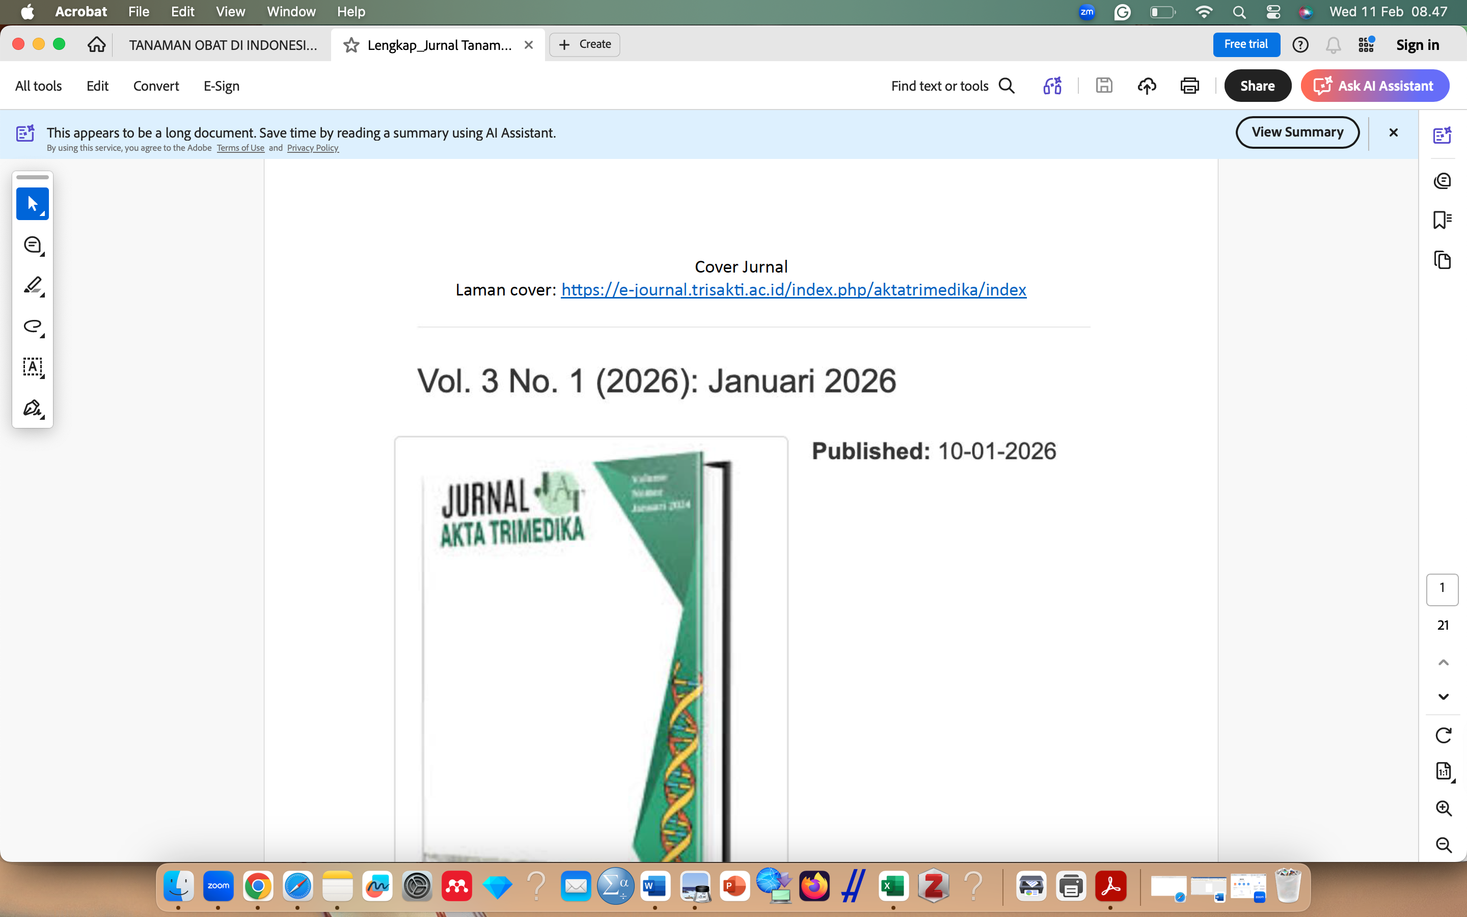This screenshot has height=917, width=1467.
Task: Click the zoom in magnifier
Action: [x=1444, y=808]
